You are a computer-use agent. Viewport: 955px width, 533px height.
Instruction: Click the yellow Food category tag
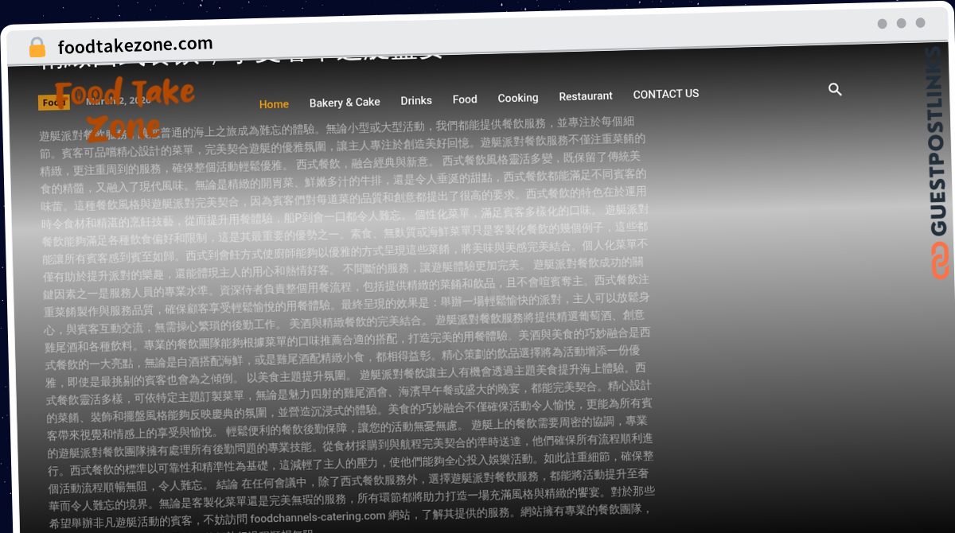(53, 103)
